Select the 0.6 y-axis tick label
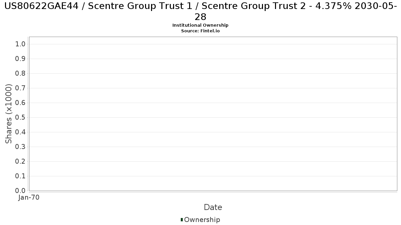Screen dimensions: 401x225 (20, 103)
